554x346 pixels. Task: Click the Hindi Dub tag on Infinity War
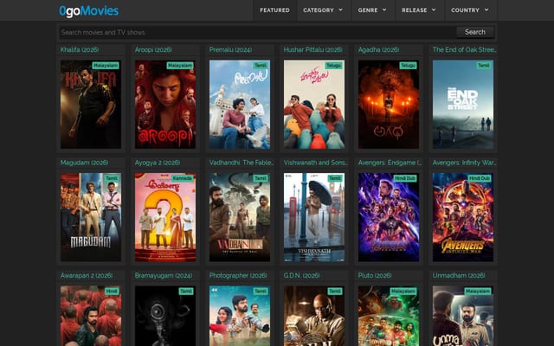(480, 178)
